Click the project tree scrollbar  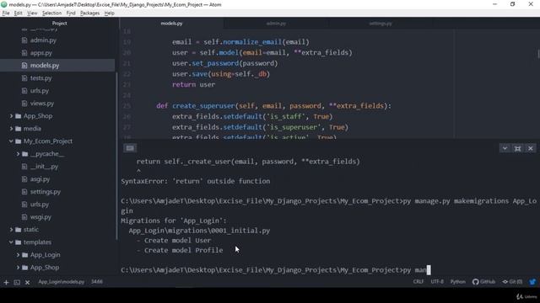[x=116, y=155]
